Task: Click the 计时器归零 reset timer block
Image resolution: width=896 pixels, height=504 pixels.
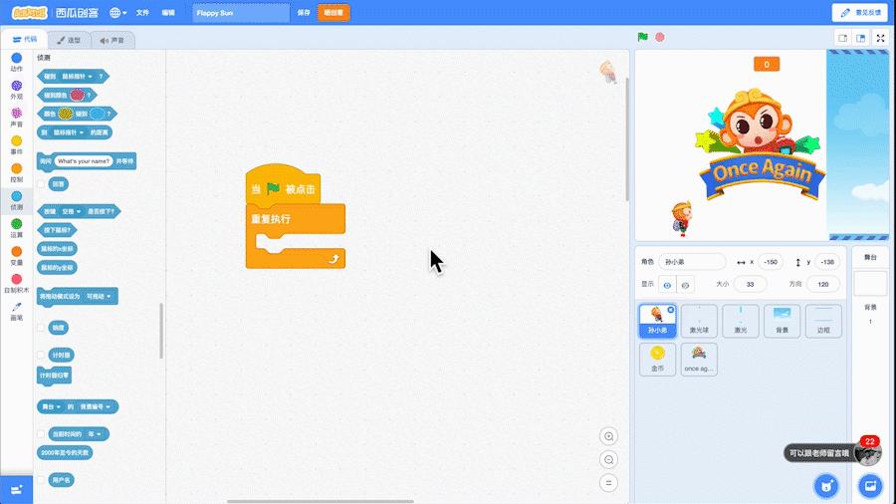Action: pos(55,376)
